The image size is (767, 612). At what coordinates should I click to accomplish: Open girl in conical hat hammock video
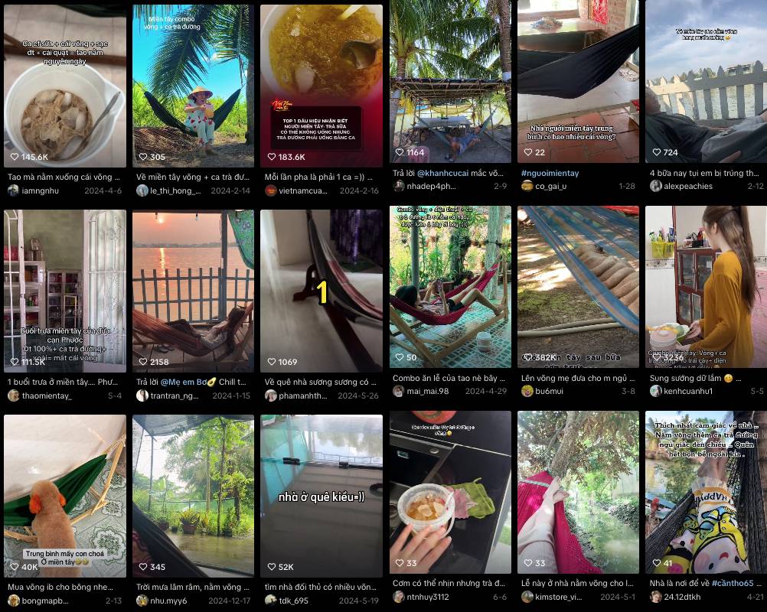[193, 86]
